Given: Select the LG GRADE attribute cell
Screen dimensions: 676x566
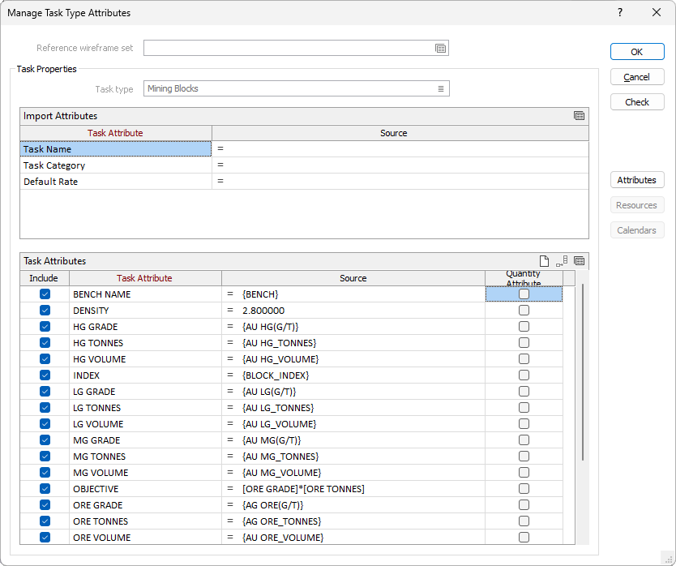Looking at the screenshot, I should [x=145, y=392].
